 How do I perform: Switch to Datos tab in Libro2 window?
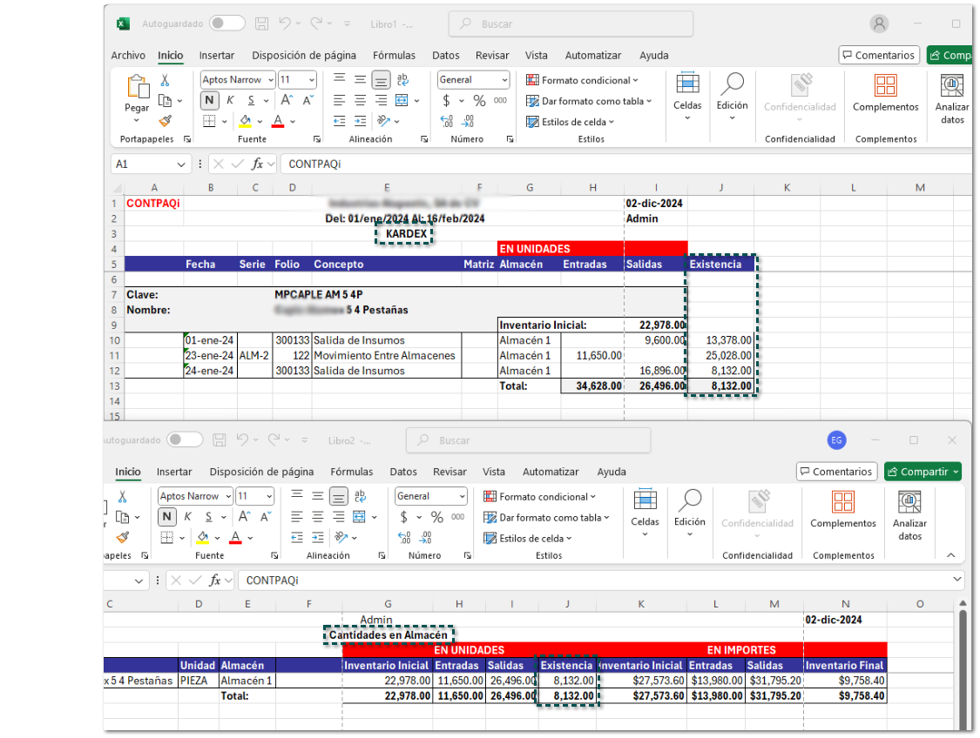(403, 472)
